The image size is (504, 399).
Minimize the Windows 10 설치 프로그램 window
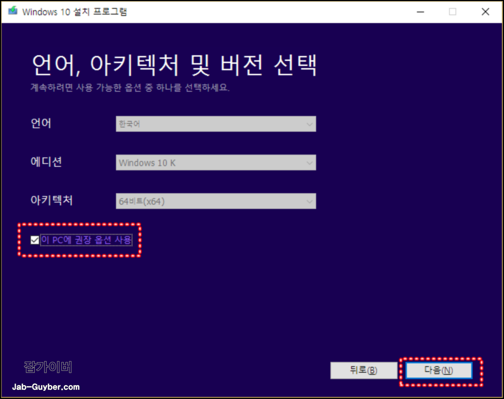pos(420,12)
